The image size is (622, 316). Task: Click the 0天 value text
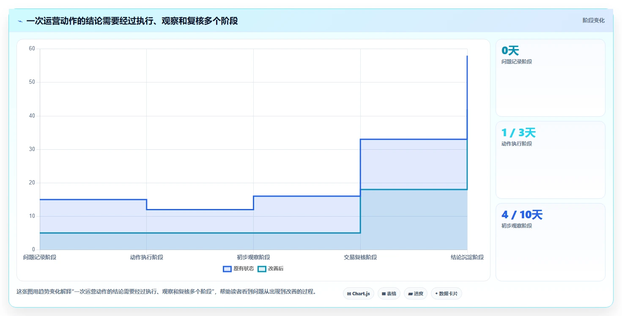510,51
